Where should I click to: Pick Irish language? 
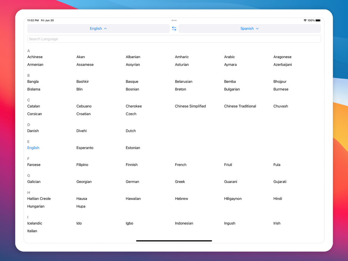point(277,223)
